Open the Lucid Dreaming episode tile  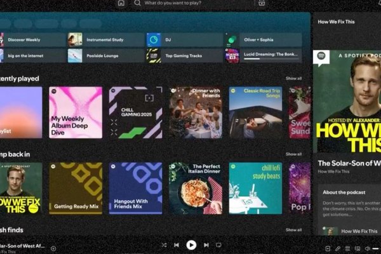(x=264, y=56)
